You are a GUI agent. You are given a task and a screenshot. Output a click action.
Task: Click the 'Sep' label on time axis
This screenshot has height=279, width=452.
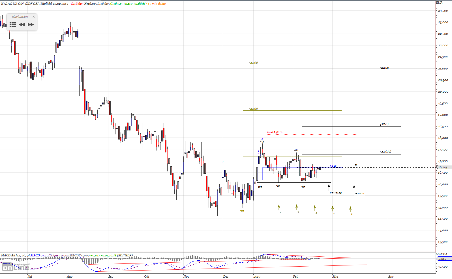pyautogui.click(x=111, y=276)
